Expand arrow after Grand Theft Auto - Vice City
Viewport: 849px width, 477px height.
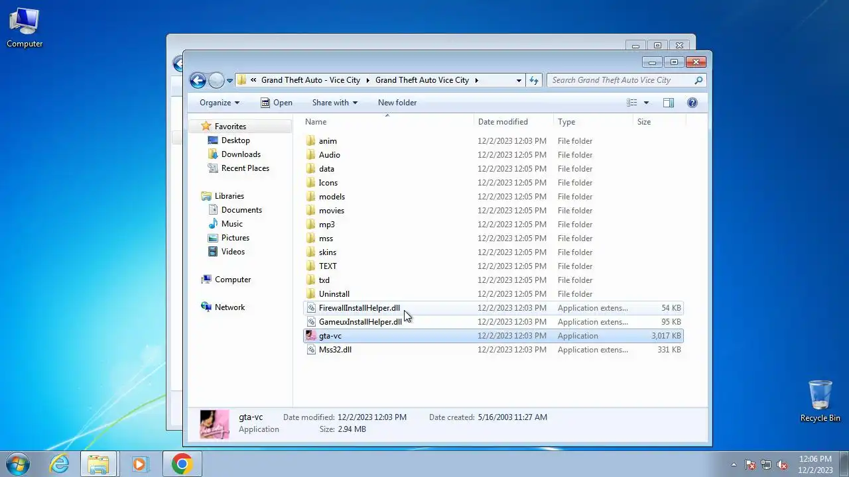point(368,80)
